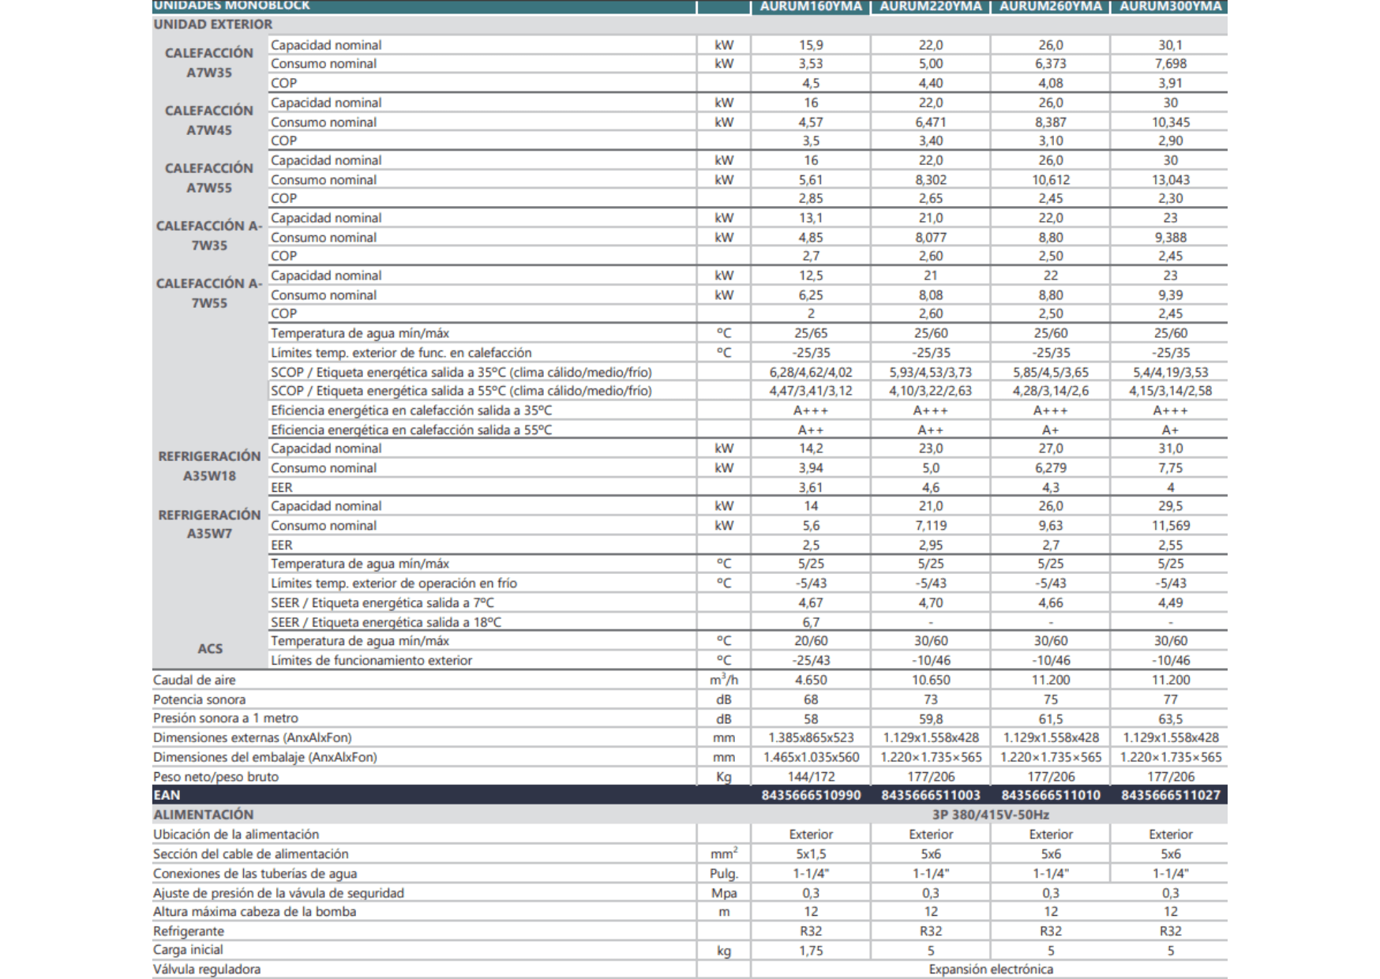1380x979 pixels.
Task: Click the 'Válvula reguladora' row label
Action: point(207,970)
